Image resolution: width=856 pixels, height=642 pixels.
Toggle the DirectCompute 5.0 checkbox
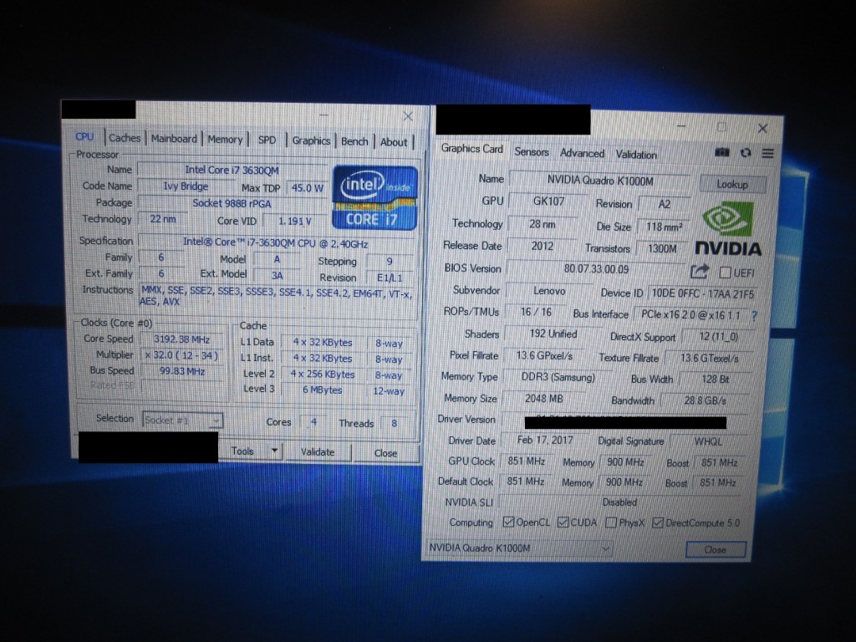click(658, 523)
